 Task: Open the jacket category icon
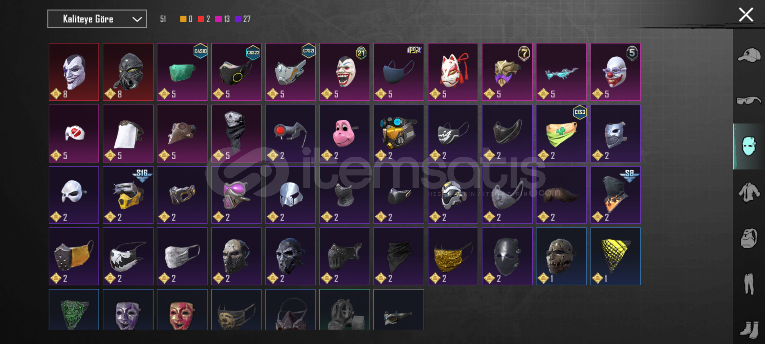749,192
